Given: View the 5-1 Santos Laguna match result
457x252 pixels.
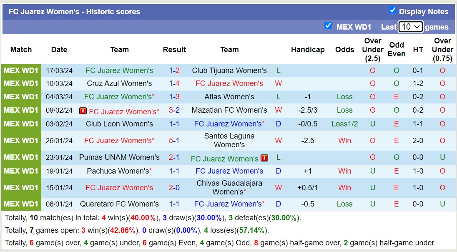Looking at the screenshot, I should pyautogui.click(x=174, y=141).
